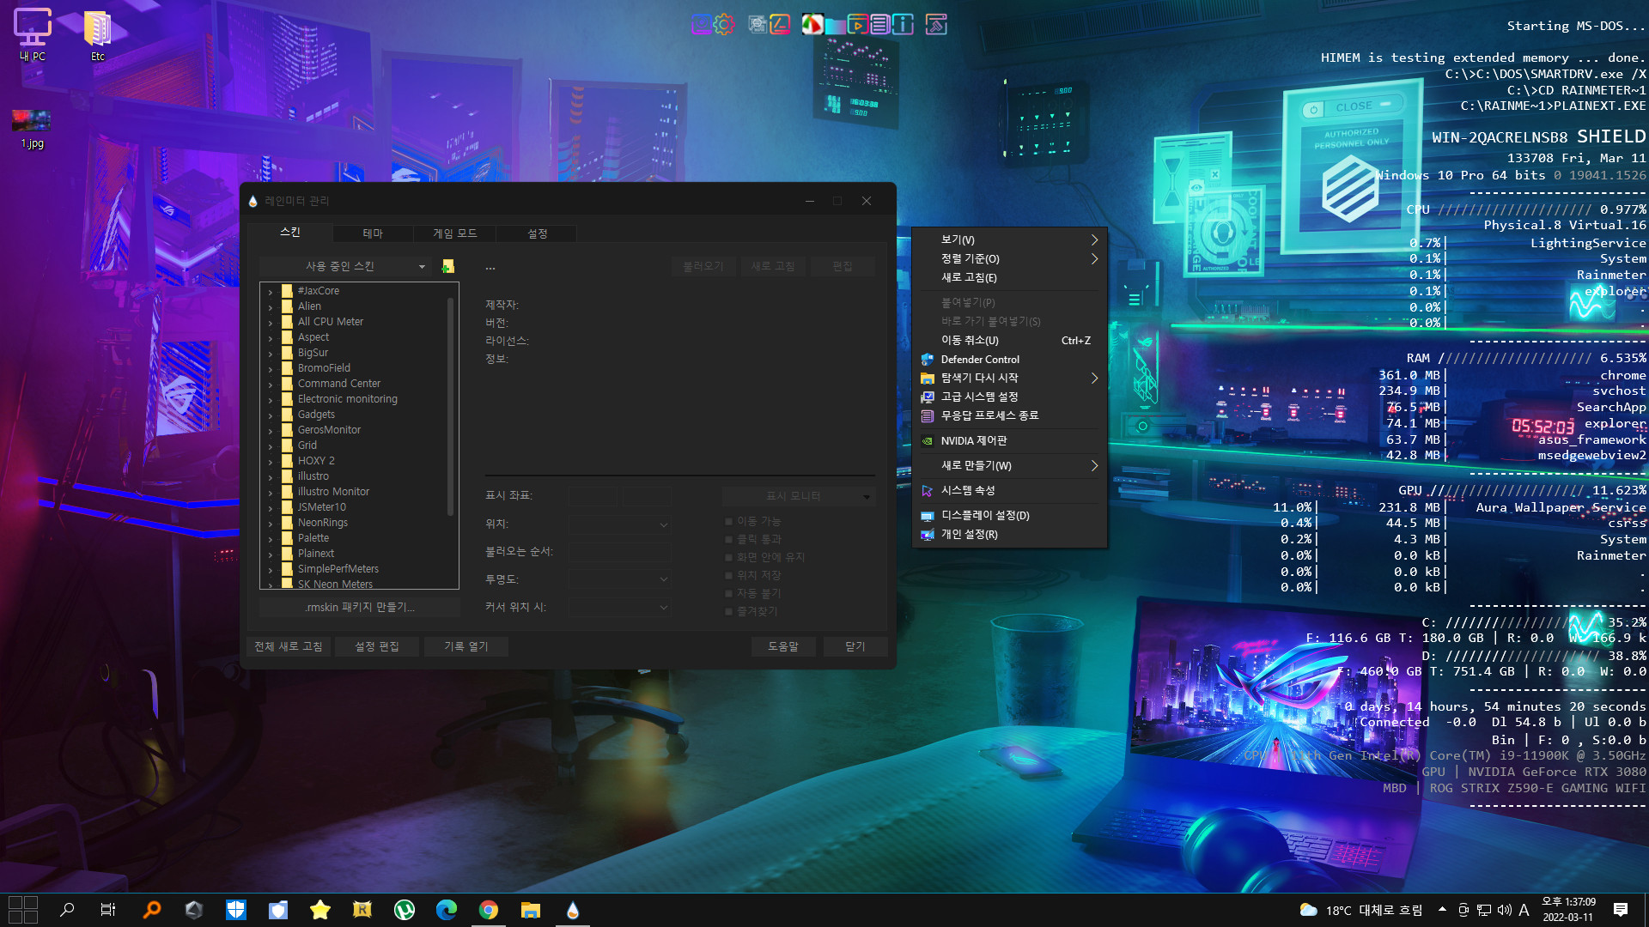This screenshot has height=927, width=1649.
Task: Click the 전체 새로 고침 button
Action: tap(289, 646)
